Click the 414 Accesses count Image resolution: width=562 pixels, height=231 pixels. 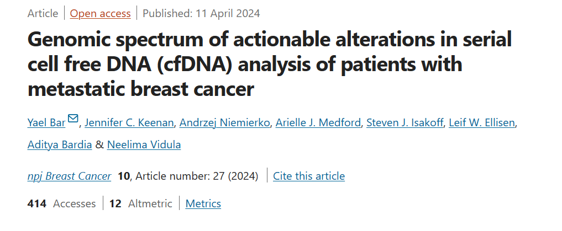coord(62,204)
